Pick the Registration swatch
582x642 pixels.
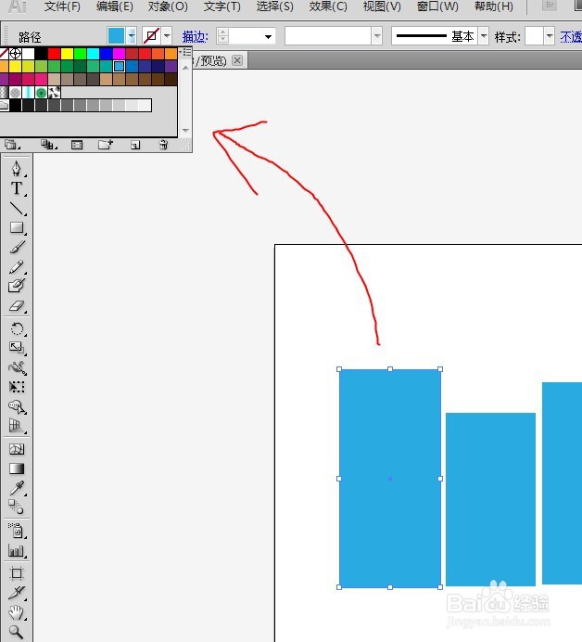click(x=15, y=53)
